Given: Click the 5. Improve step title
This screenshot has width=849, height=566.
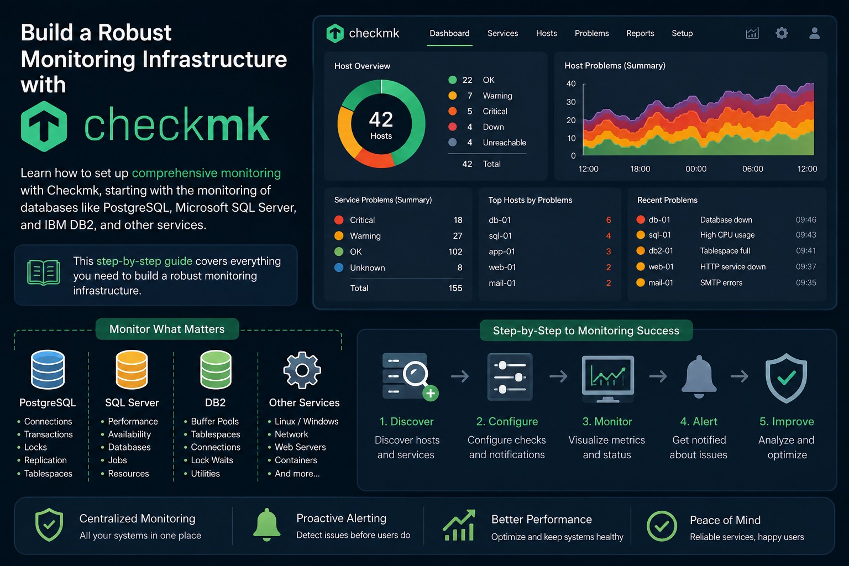Looking at the screenshot, I should (x=787, y=422).
